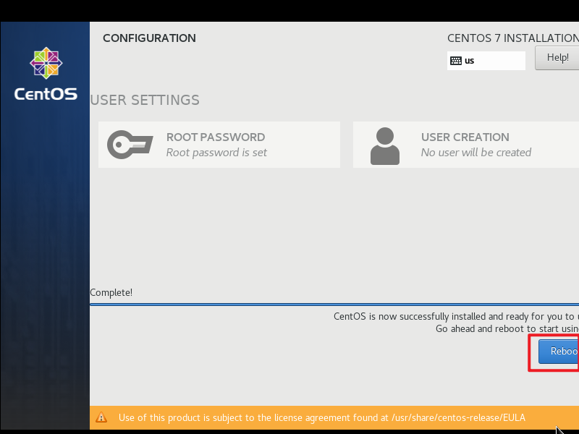The image size is (579, 434).
Task: Click the CONFIGURATION heading
Action: click(x=149, y=38)
